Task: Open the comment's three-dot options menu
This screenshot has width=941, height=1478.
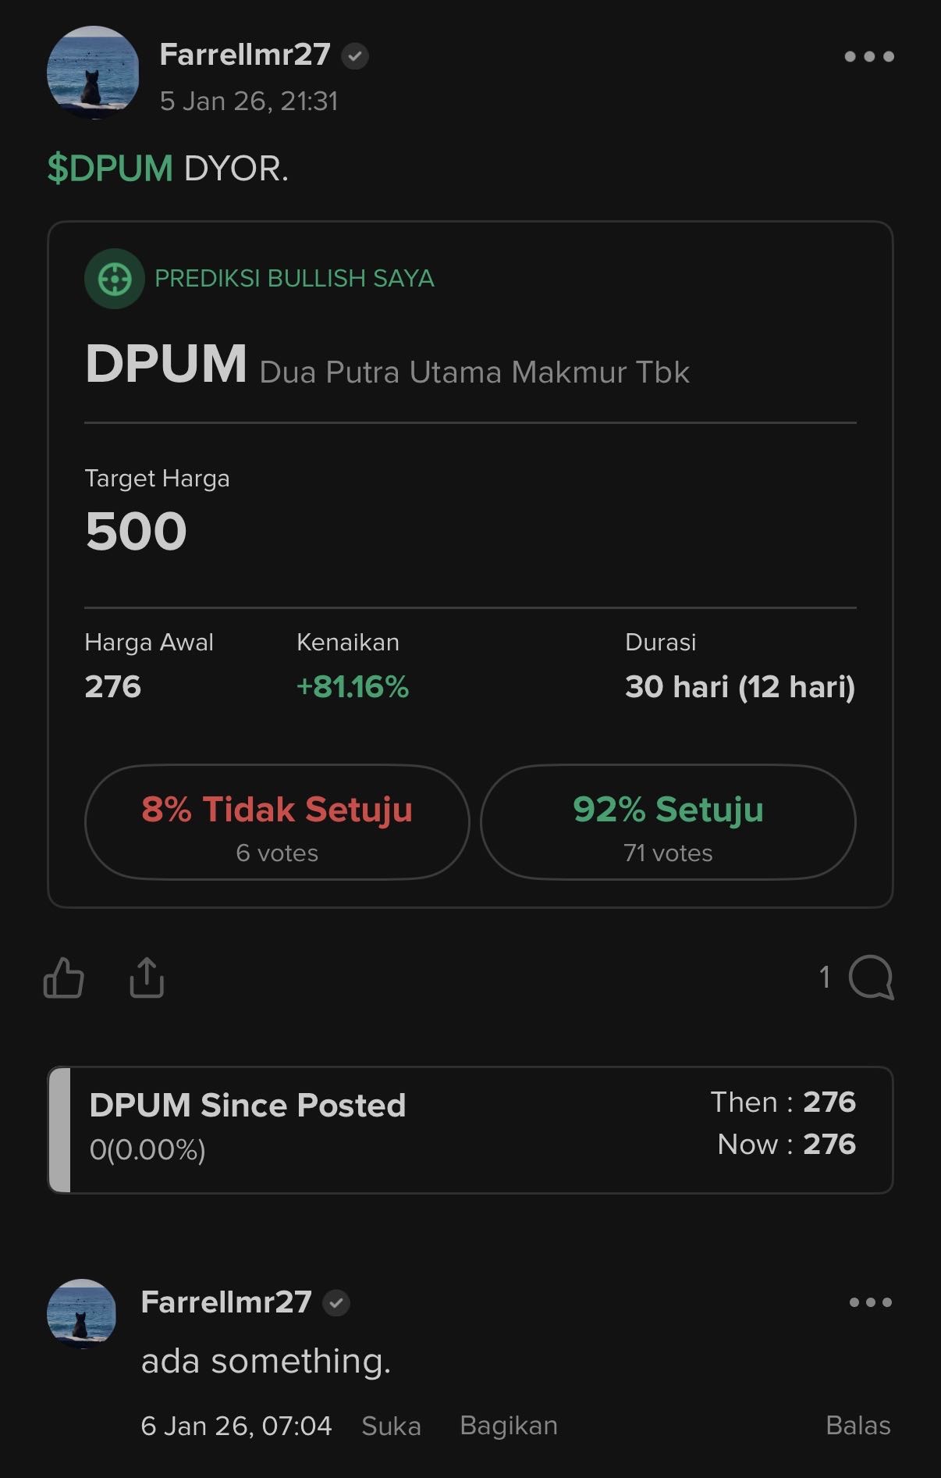Action: (871, 1302)
